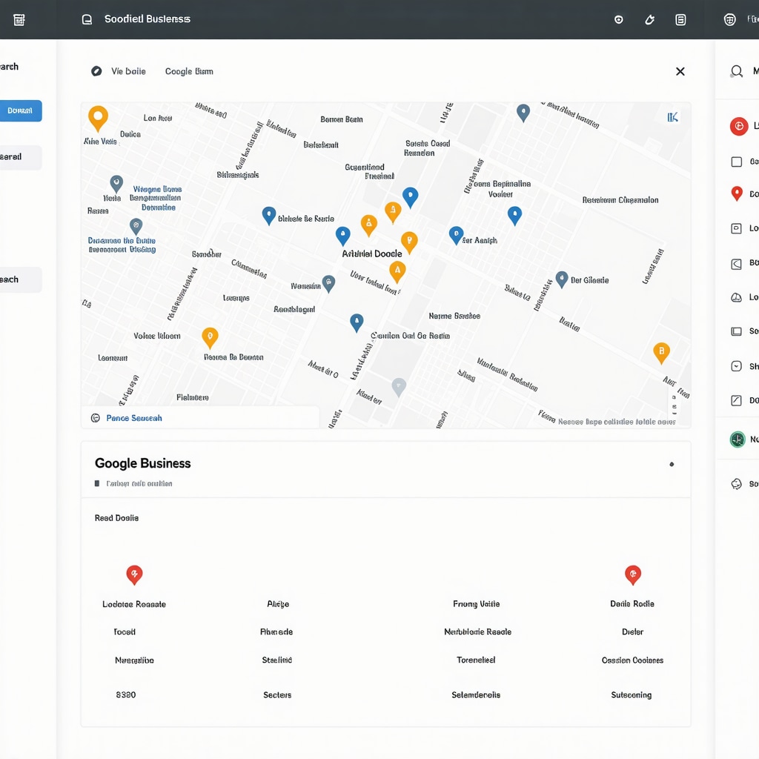Select the large orange pin near Kine Vetis
Image resolution: width=759 pixels, height=759 pixels.
(98, 118)
